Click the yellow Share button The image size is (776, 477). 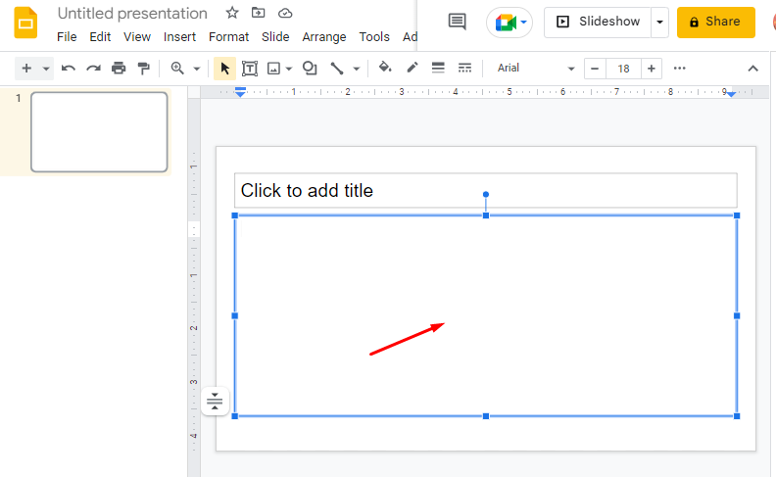(x=715, y=22)
